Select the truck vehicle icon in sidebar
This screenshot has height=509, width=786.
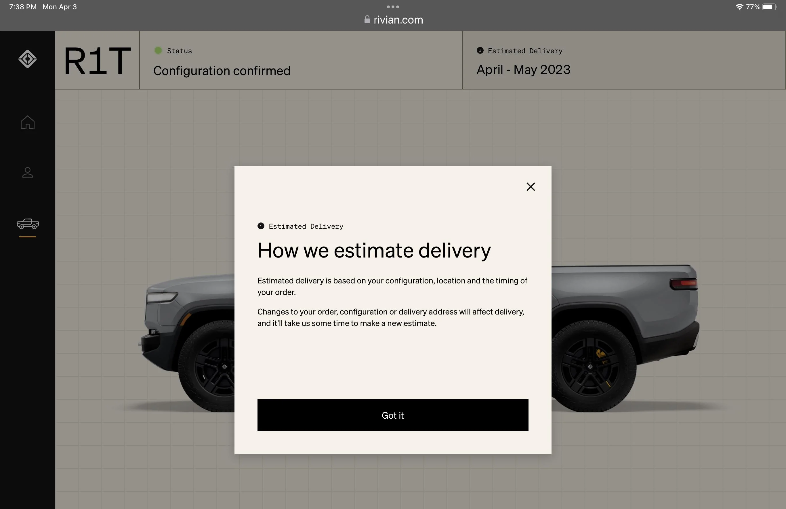click(28, 224)
